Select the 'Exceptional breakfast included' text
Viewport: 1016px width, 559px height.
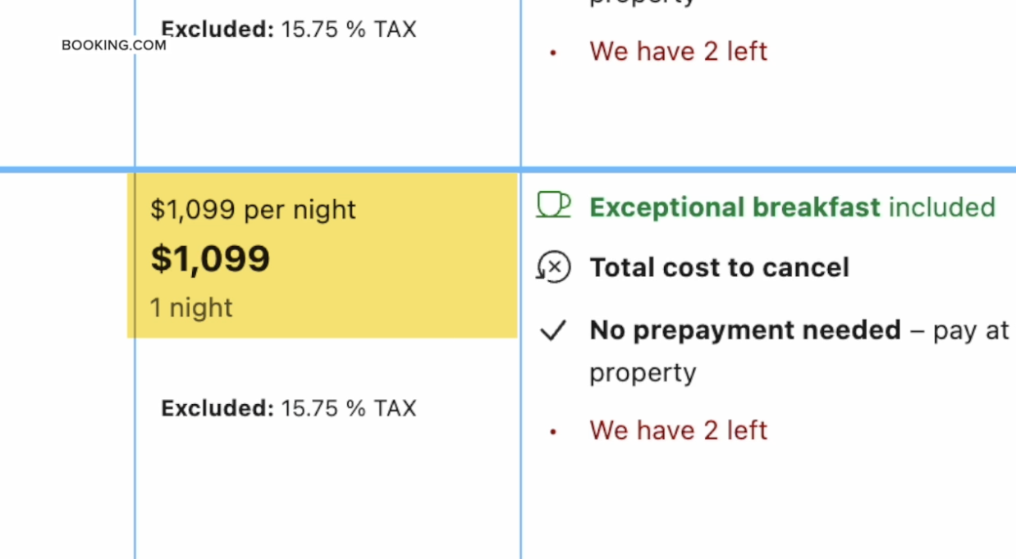tap(792, 207)
